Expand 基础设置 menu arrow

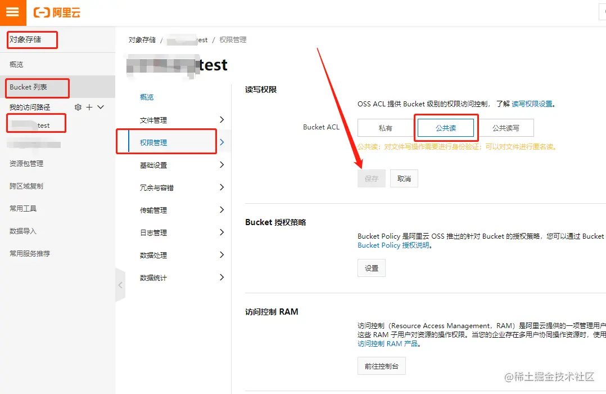coord(222,164)
